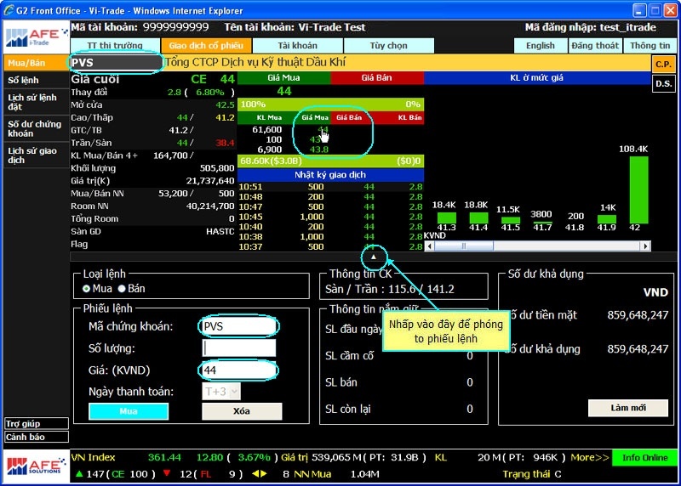Click the Giá (KVND) price field
The height and width of the screenshot is (486, 681).
239,370
